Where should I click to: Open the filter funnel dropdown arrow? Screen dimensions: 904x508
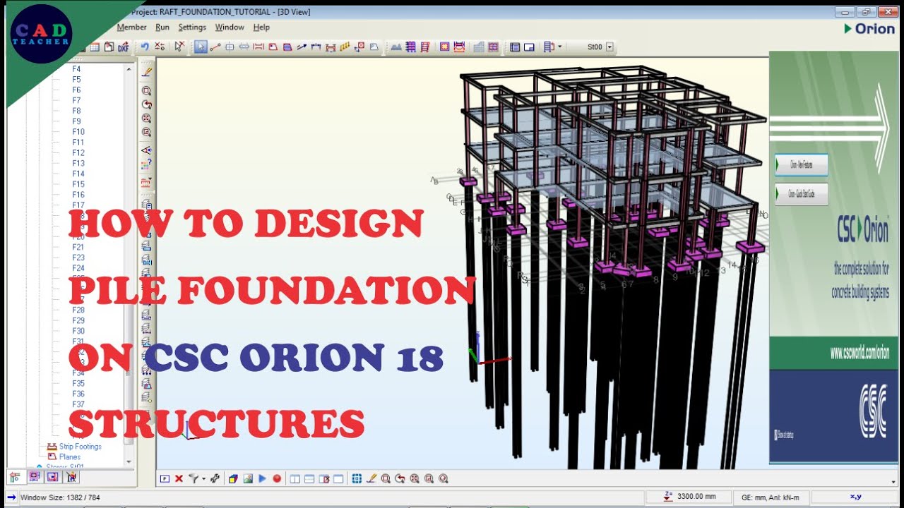[x=203, y=478]
